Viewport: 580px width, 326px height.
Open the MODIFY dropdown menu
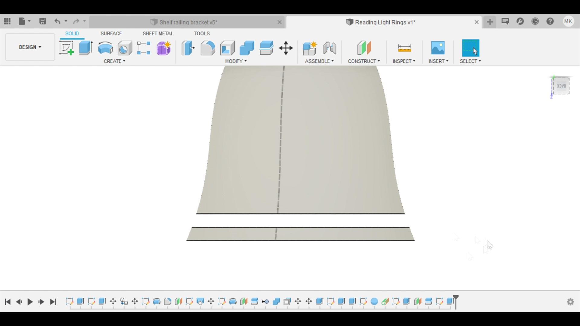(236, 61)
